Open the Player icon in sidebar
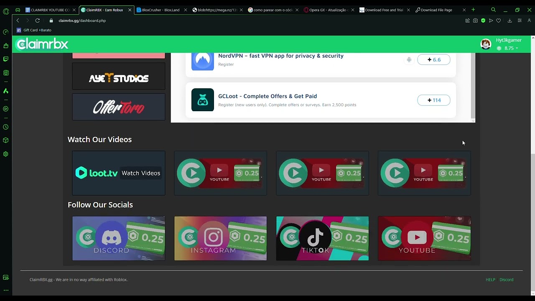This screenshot has height=301, width=535. [6, 109]
